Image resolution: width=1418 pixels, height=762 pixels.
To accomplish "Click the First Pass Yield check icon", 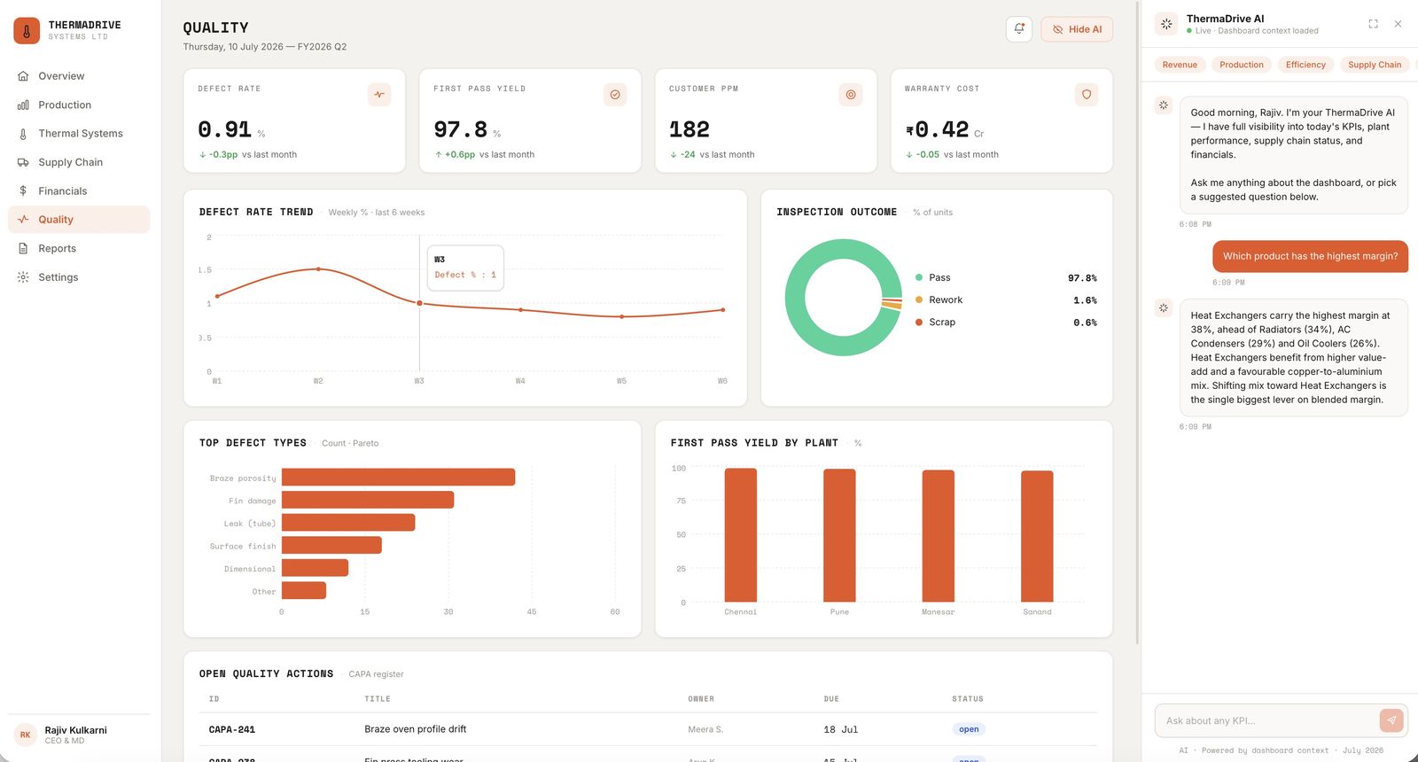I will 615,95.
